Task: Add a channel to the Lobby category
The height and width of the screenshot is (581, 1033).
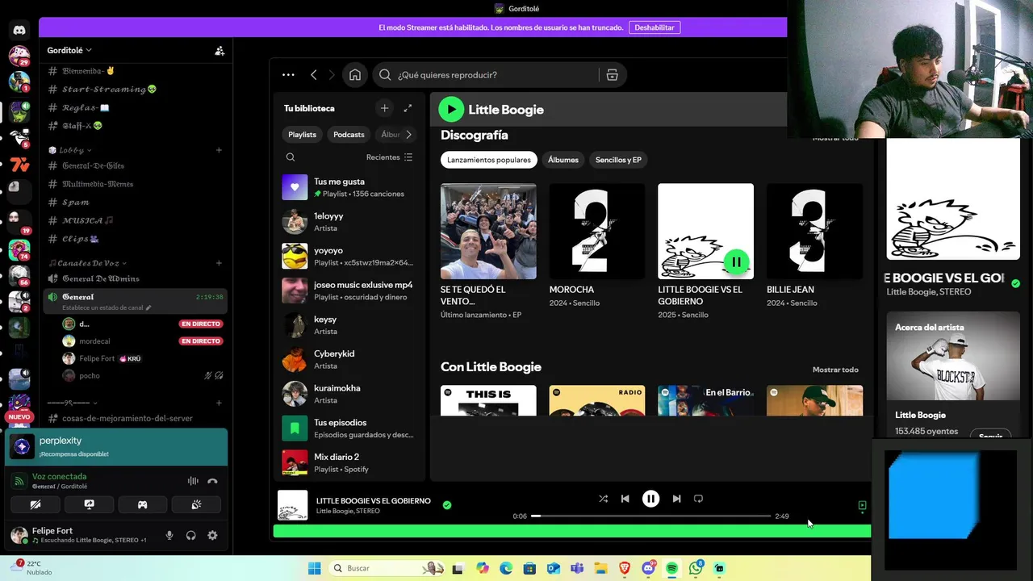Action: tap(219, 150)
